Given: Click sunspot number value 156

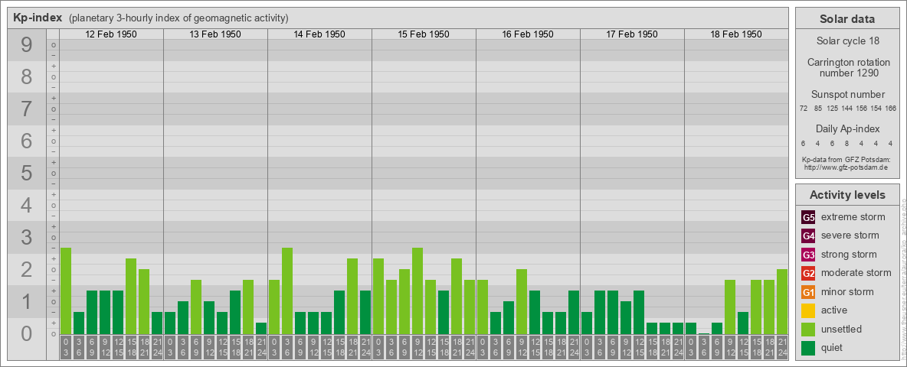Looking at the screenshot, I should [x=862, y=109].
